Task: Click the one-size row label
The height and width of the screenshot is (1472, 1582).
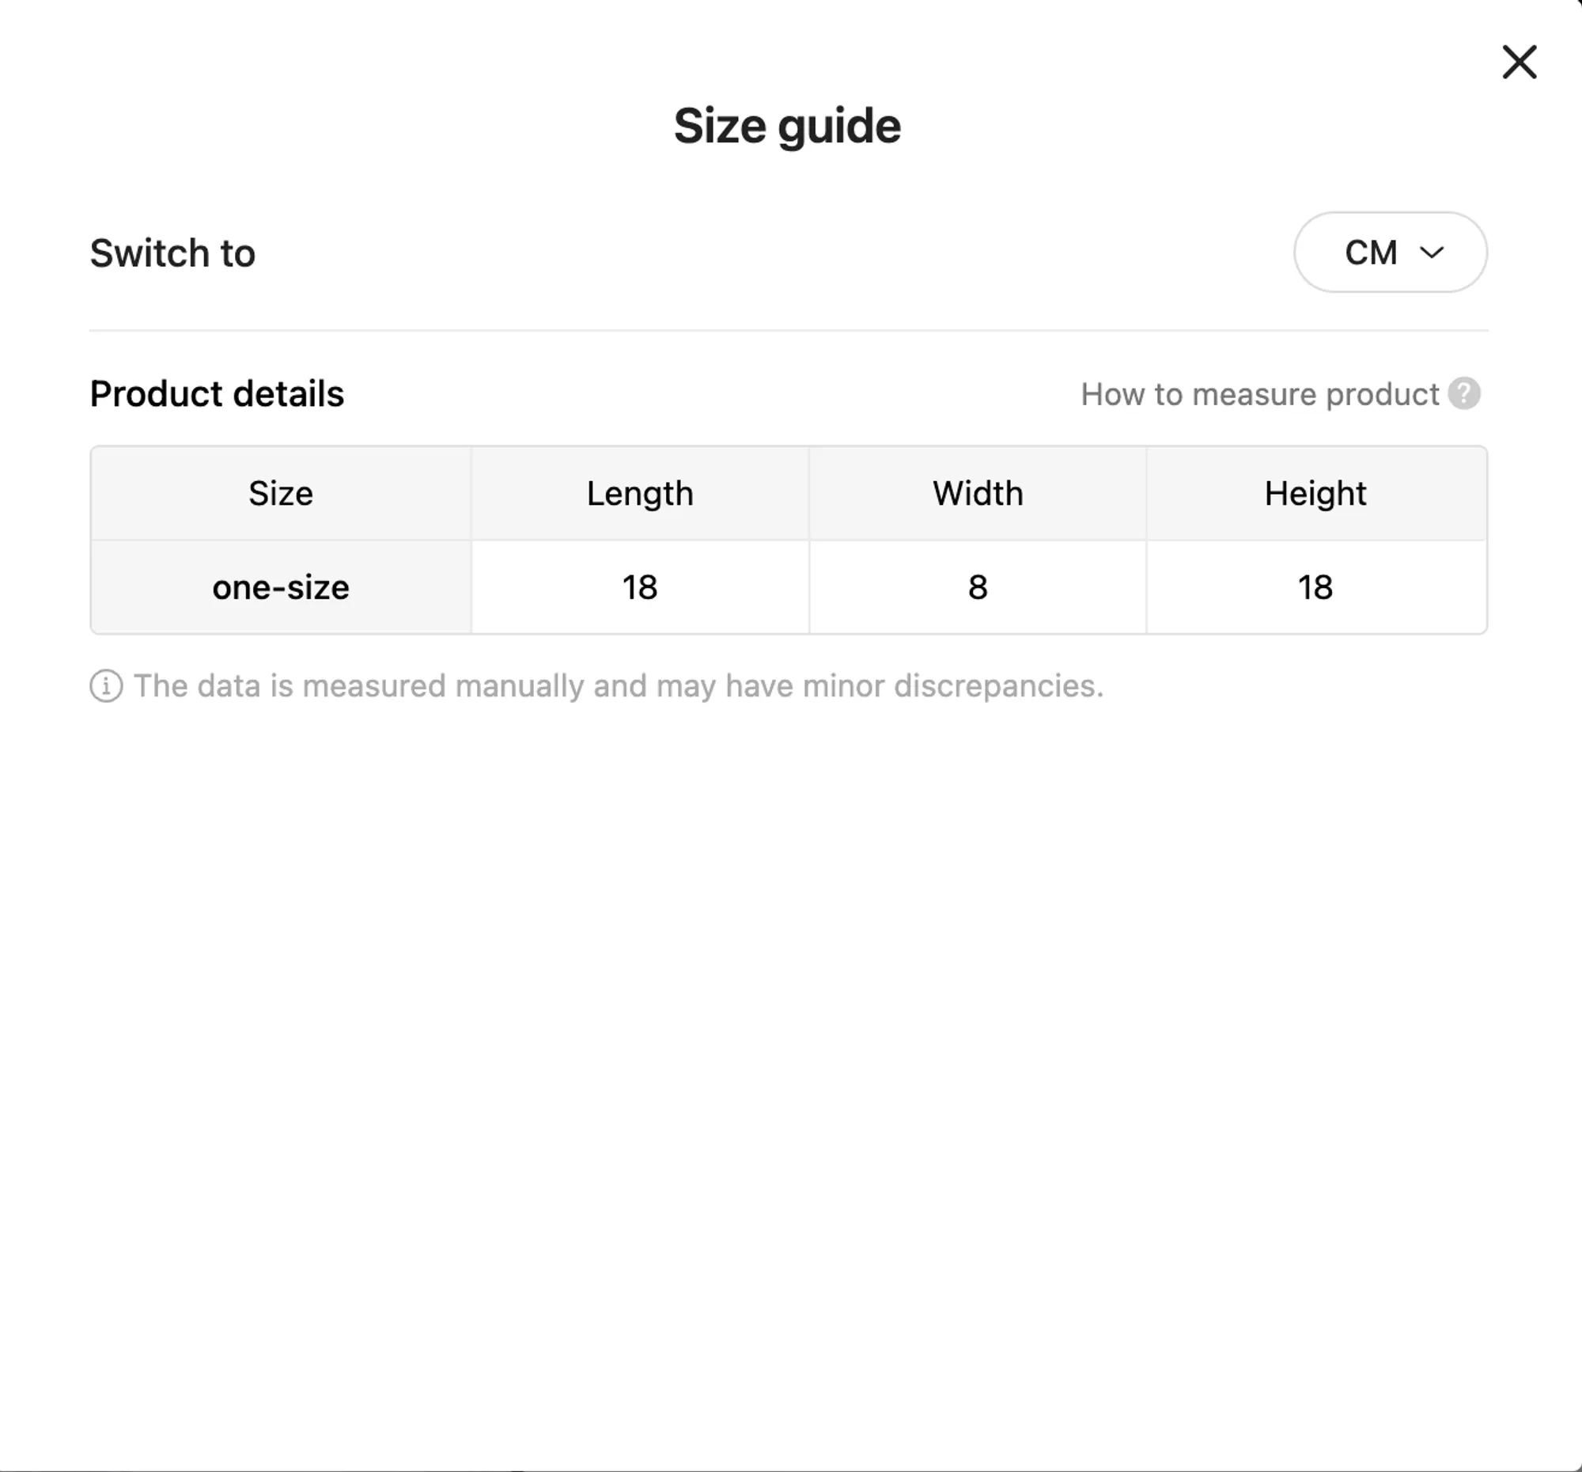Action: click(281, 587)
